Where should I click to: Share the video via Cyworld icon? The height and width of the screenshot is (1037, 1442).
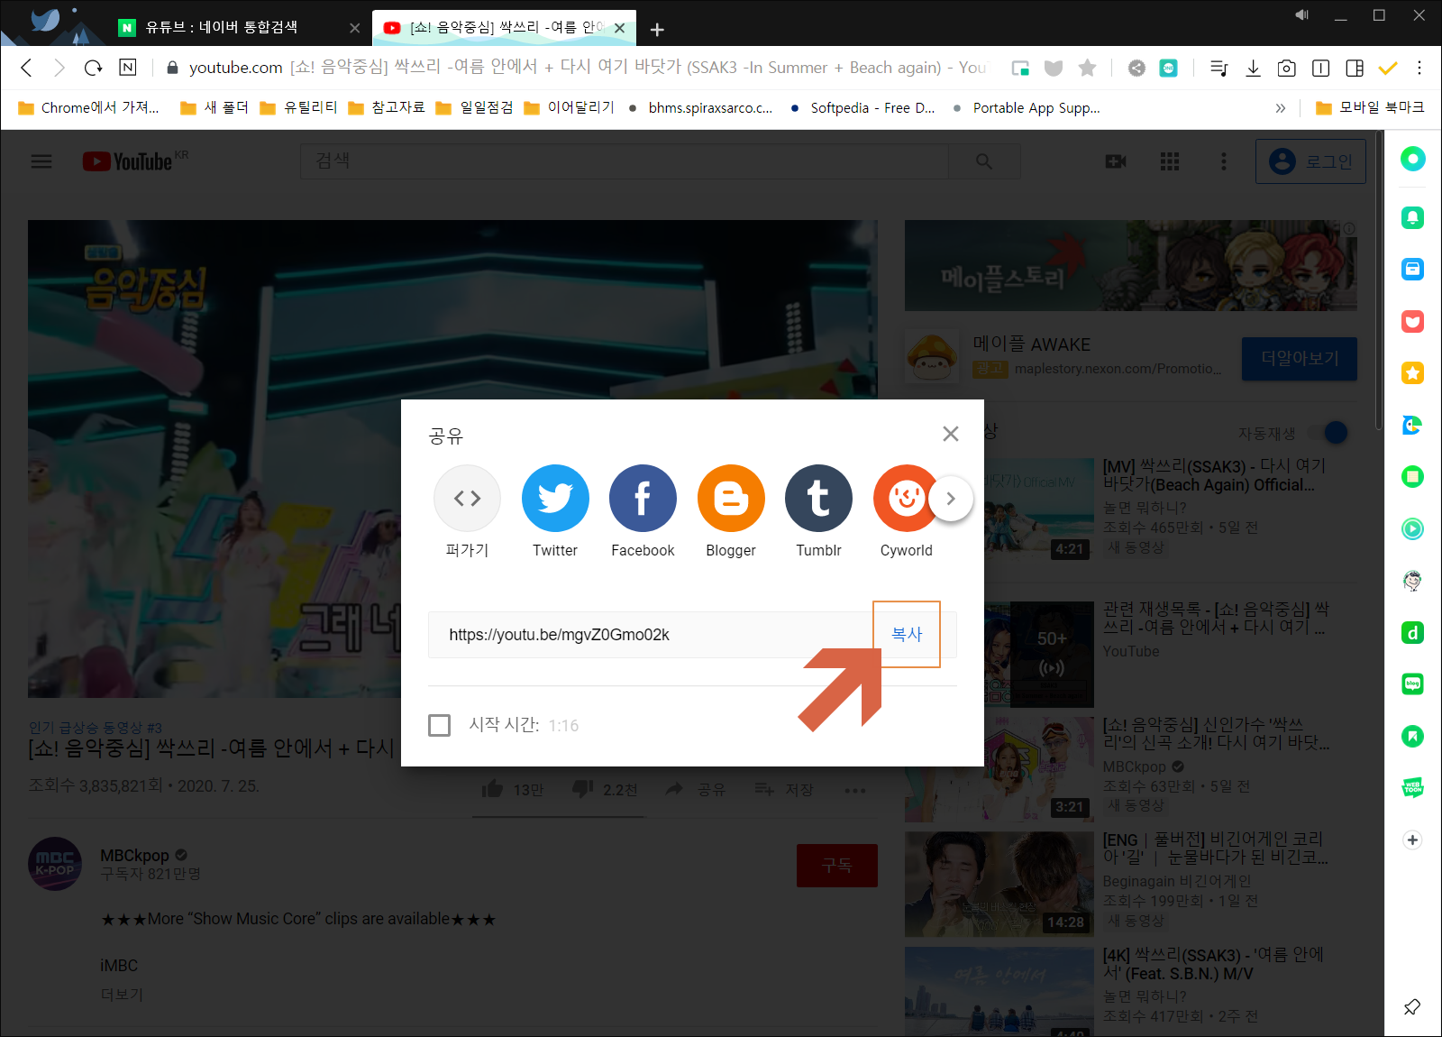[x=905, y=498]
